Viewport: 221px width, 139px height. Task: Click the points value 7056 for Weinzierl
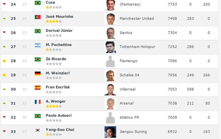pos(172,75)
